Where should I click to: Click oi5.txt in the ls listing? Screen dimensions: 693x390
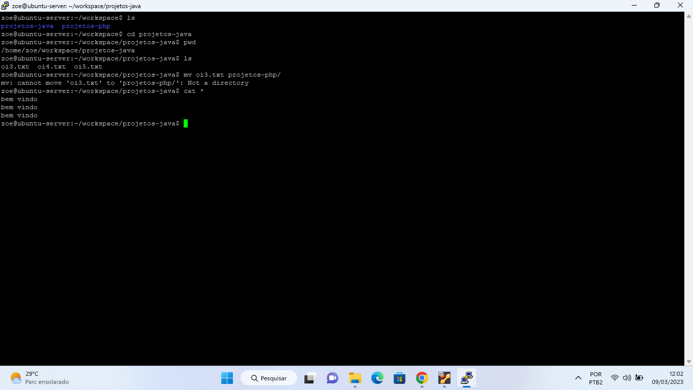coord(88,67)
